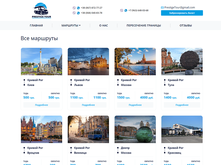This screenshot has width=221, height=165.
Task: Click Viber icon beside +38 (068) number
Action: point(74,13)
